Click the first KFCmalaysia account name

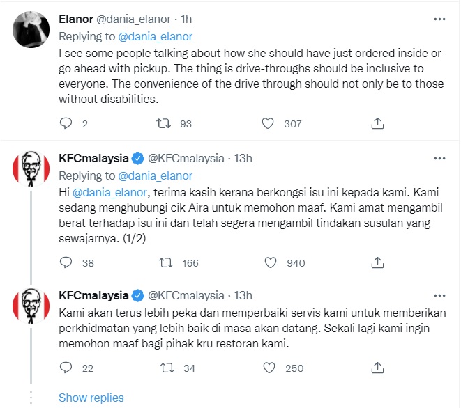(93, 157)
